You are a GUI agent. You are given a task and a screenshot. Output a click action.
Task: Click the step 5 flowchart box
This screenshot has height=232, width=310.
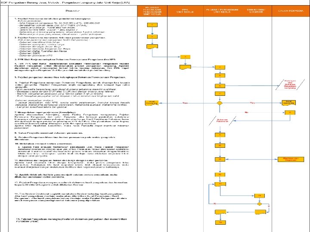click(220, 76)
